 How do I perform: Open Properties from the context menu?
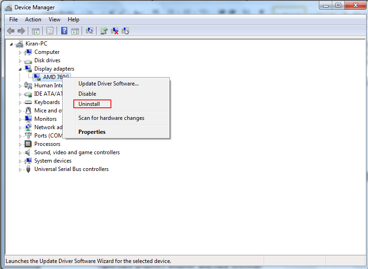[92, 132]
